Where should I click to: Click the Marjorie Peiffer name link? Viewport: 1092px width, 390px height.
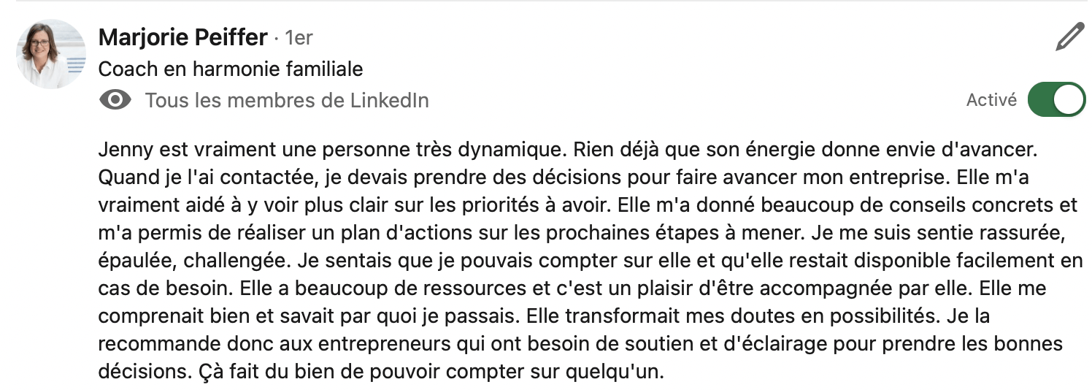tap(182, 37)
